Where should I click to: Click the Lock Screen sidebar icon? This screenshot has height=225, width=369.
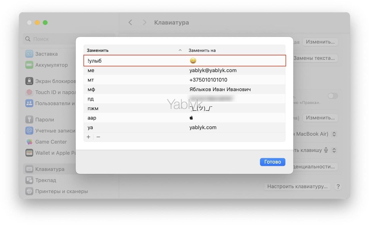coord(30,81)
